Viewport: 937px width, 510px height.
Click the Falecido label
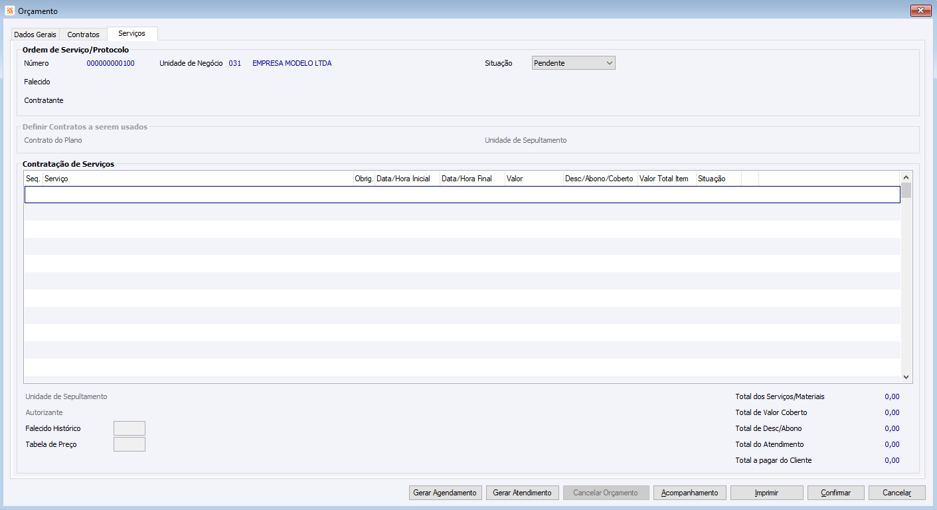(37, 82)
